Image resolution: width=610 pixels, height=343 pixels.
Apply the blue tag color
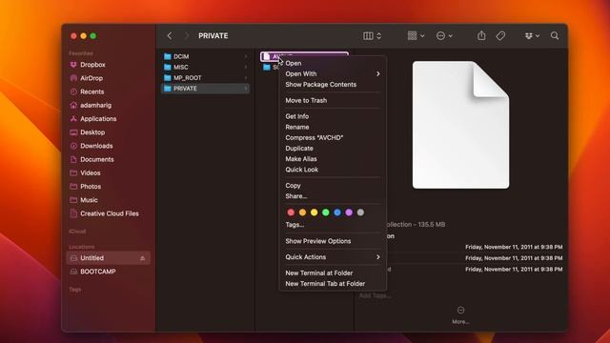337,212
